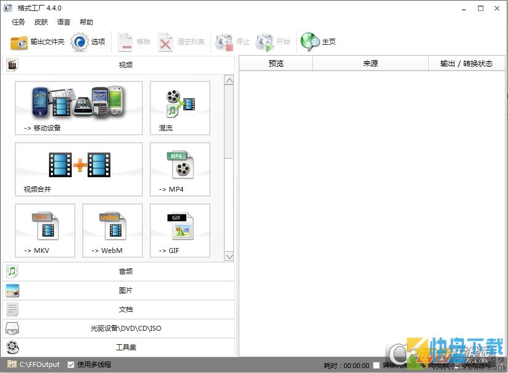Toggle the checkbox after the 耗时 timer
Viewport: 508px width, 373px height.
(x=376, y=366)
